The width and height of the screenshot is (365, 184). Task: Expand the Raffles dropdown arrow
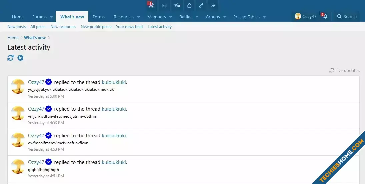click(197, 17)
